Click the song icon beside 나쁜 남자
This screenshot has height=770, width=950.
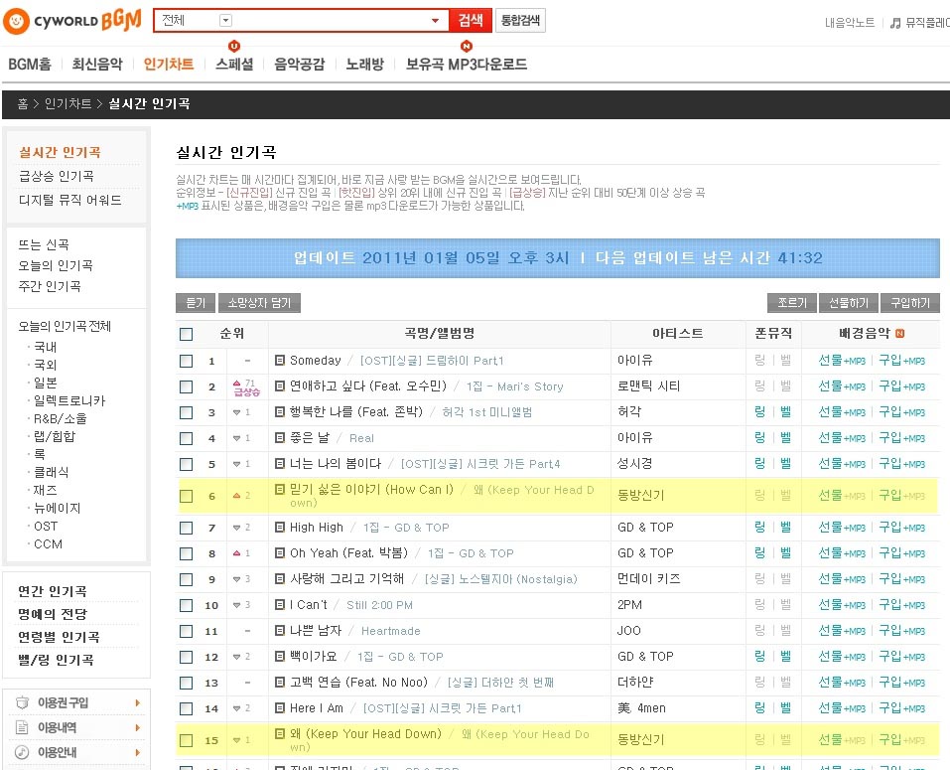point(280,631)
